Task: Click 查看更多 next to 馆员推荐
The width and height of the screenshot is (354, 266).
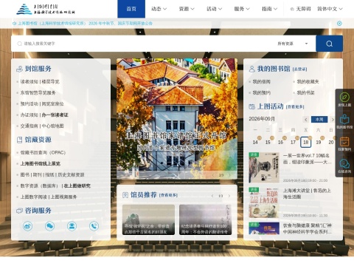Action: click(x=168, y=195)
